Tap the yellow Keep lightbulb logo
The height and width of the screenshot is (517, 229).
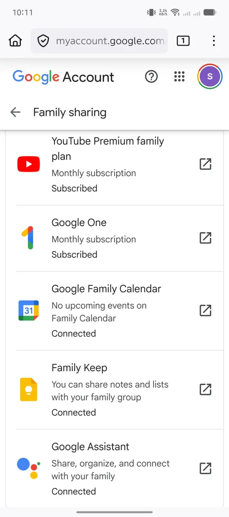[x=29, y=389]
